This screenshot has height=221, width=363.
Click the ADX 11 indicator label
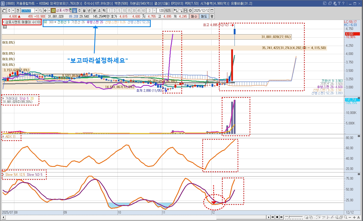(10, 137)
